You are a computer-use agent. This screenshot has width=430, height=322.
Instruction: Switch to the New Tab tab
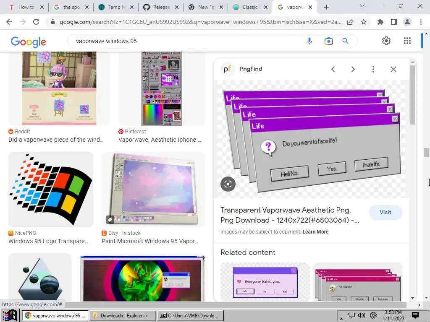point(206,7)
